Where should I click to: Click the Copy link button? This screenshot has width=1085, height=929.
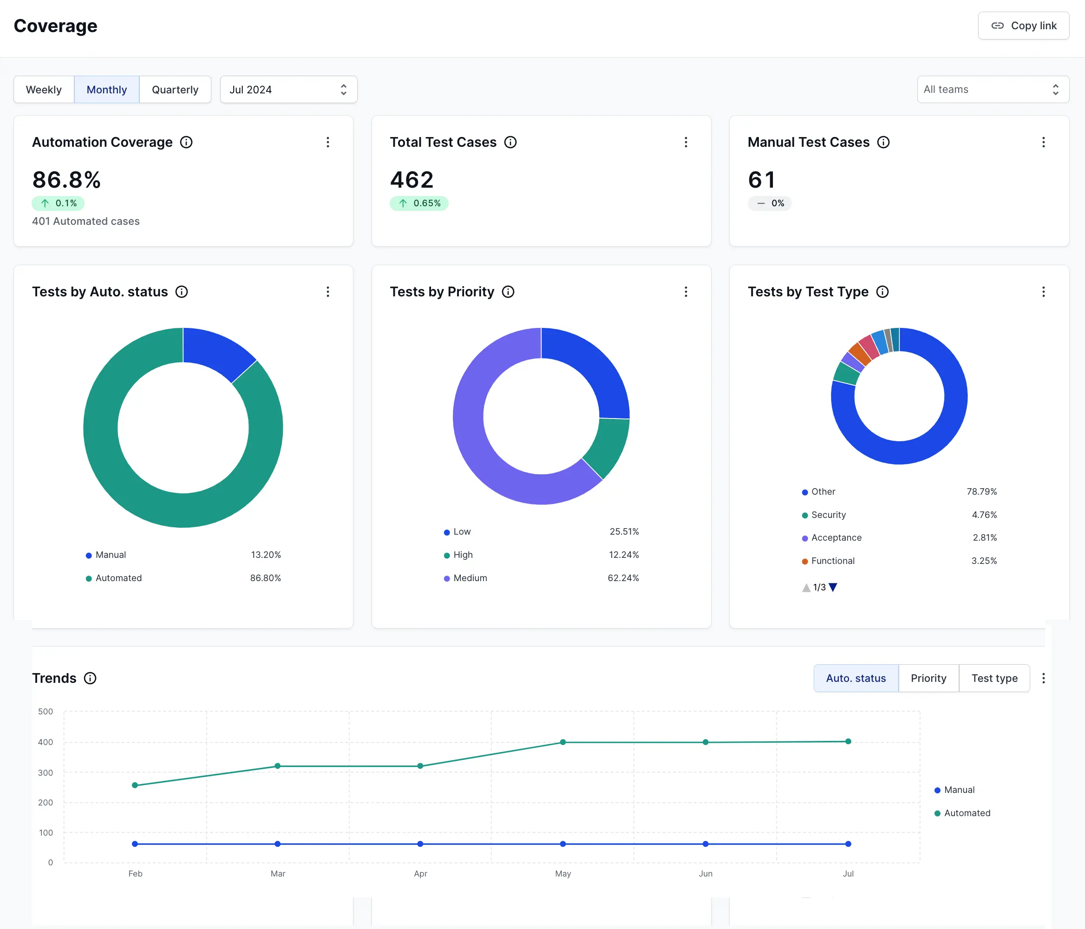point(1023,26)
